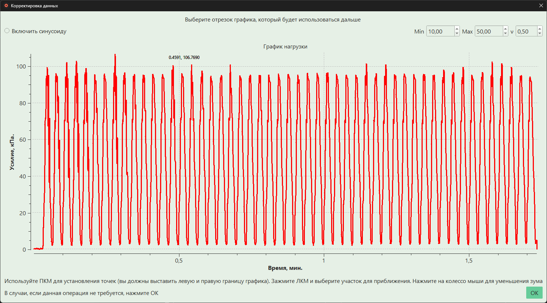
Task: Close the Корректировка данных window
Action: 541,6
